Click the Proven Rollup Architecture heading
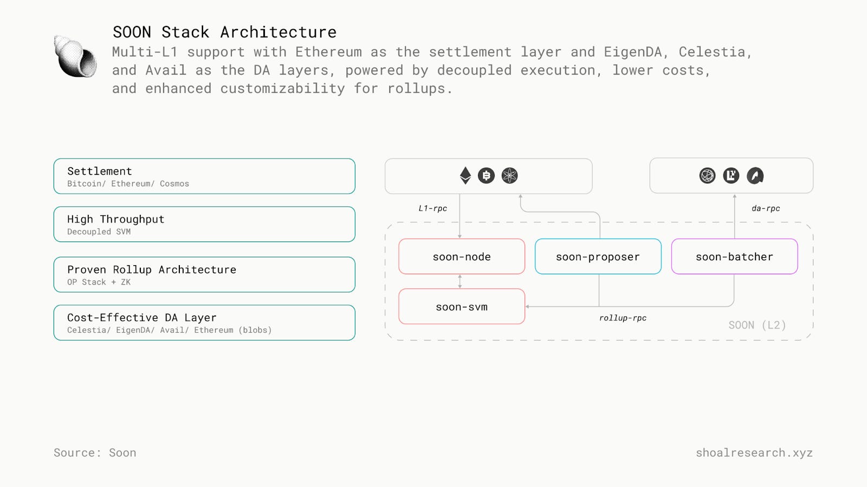This screenshot has width=867, height=487. coord(152,269)
